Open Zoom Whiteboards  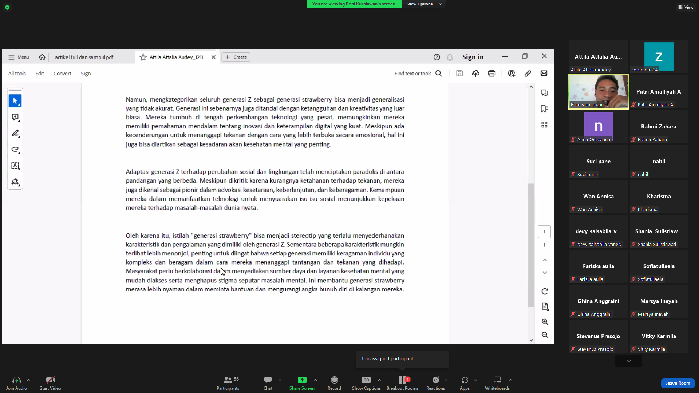coord(497,383)
